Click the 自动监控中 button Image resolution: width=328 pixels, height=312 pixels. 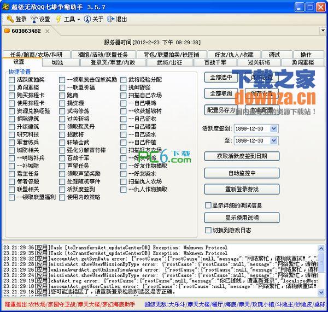(x=242, y=173)
